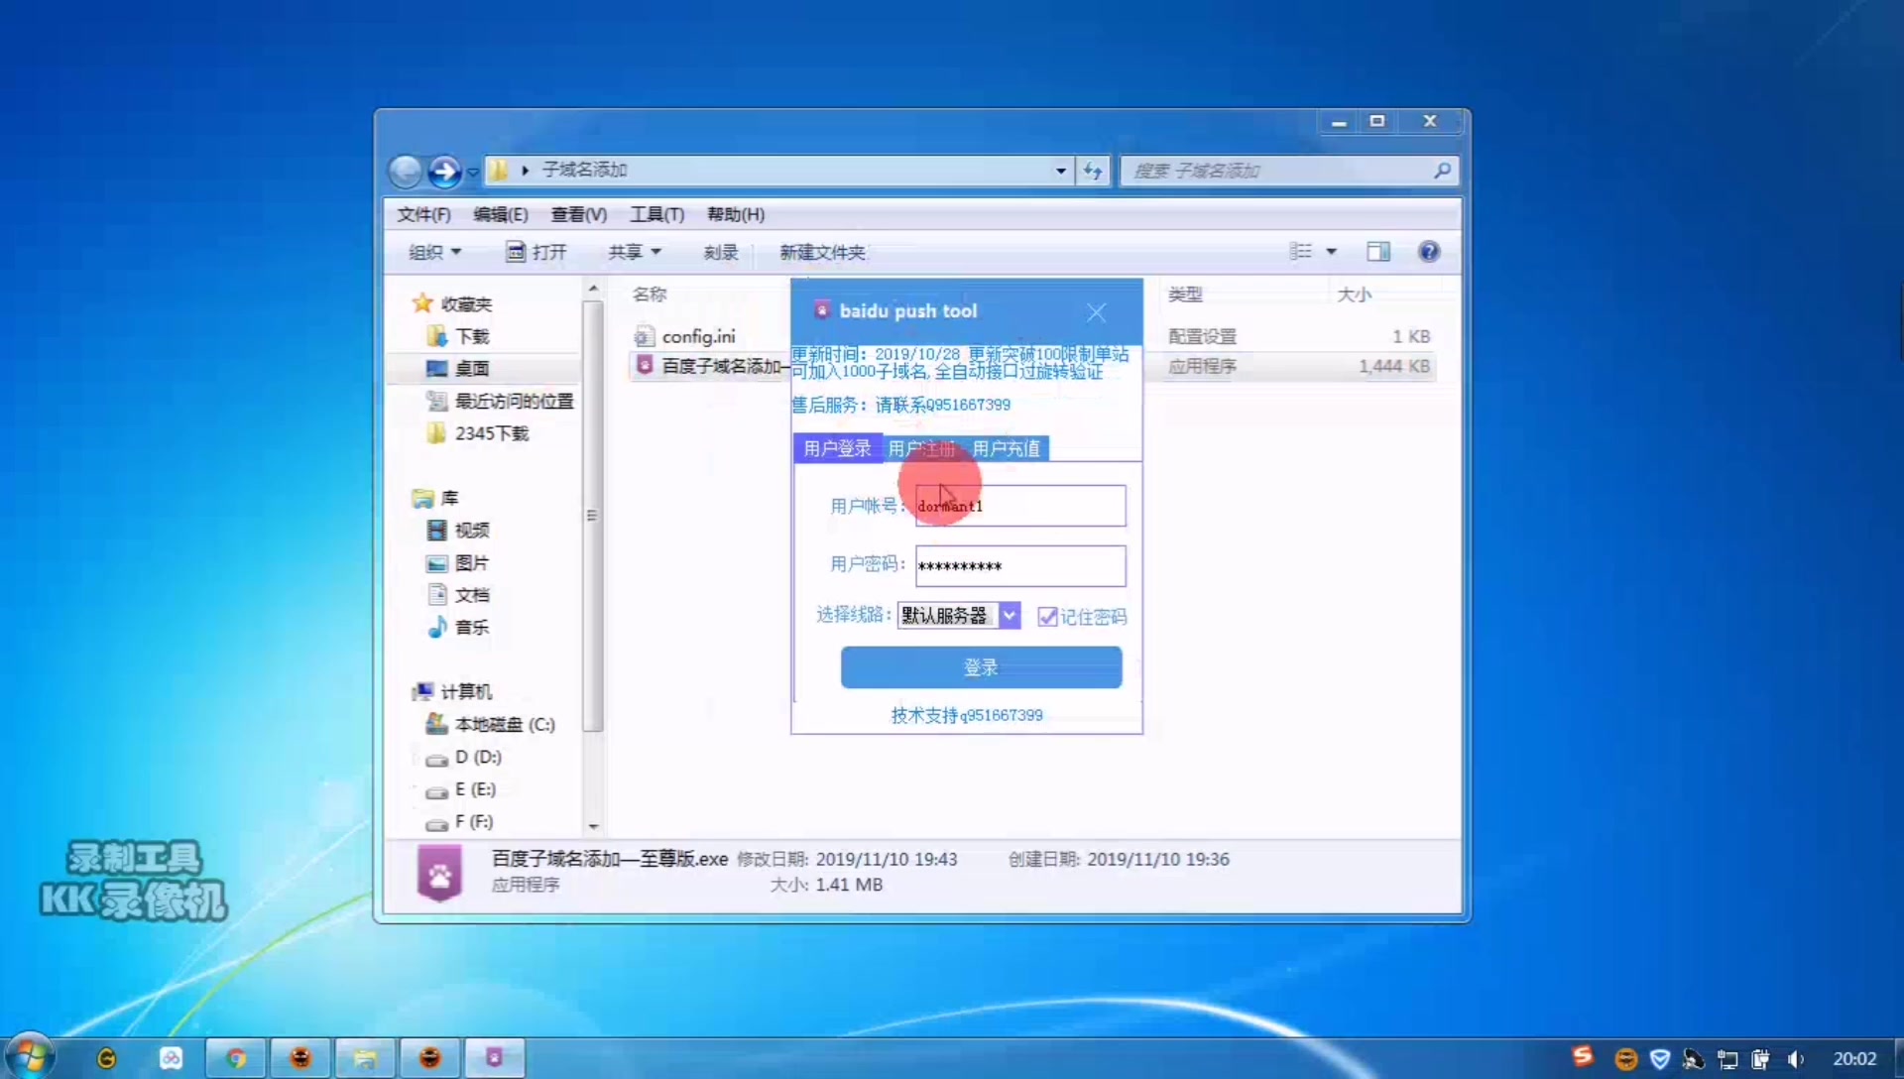
Task: Click the speaker volume tray icon
Action: (x=1798, y=1060)
